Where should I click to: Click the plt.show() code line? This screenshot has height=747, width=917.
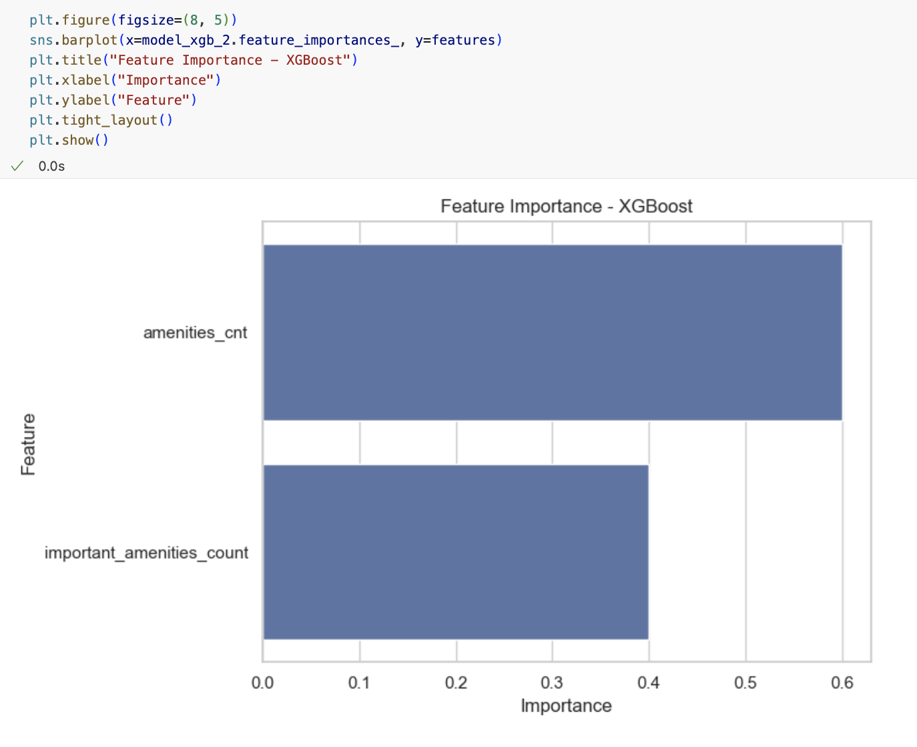click(x=69, y=140)
